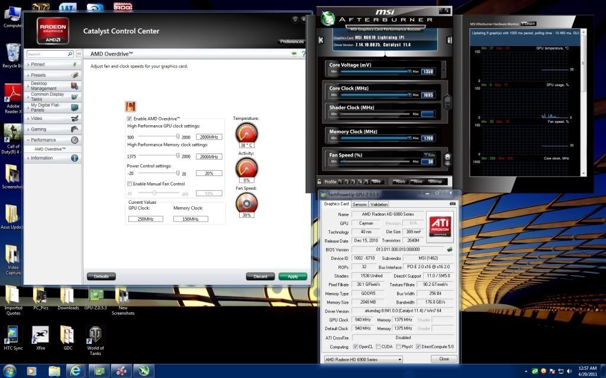Expand Presets section in Catalyst sidebar
Screen dimensions: 606x378
53,75
